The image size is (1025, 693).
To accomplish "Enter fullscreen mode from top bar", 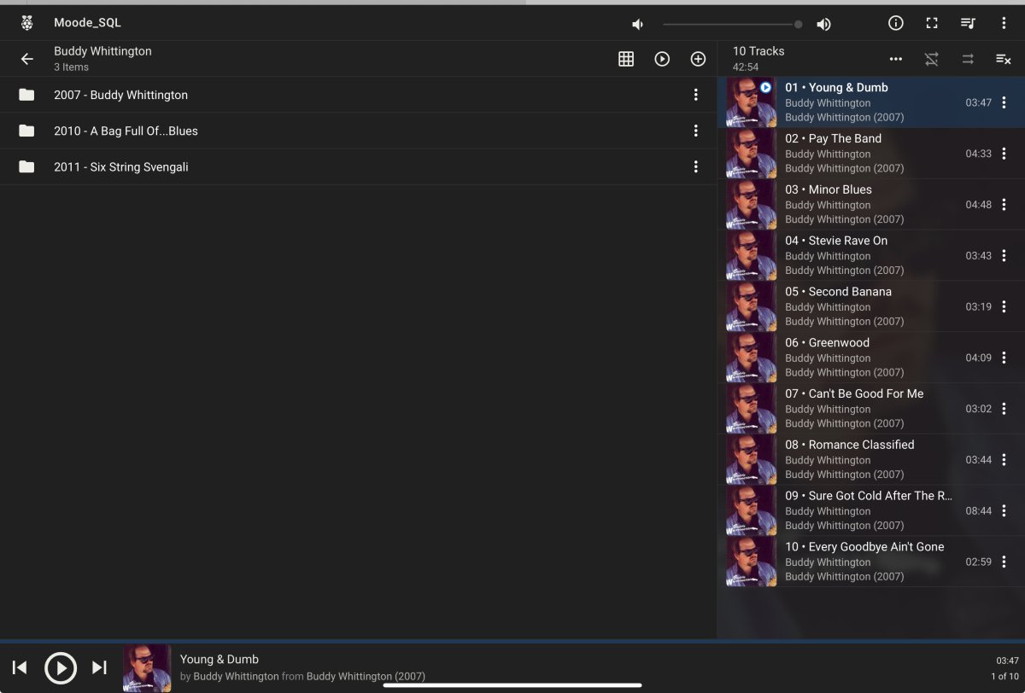I will click(x=932, y=23).
